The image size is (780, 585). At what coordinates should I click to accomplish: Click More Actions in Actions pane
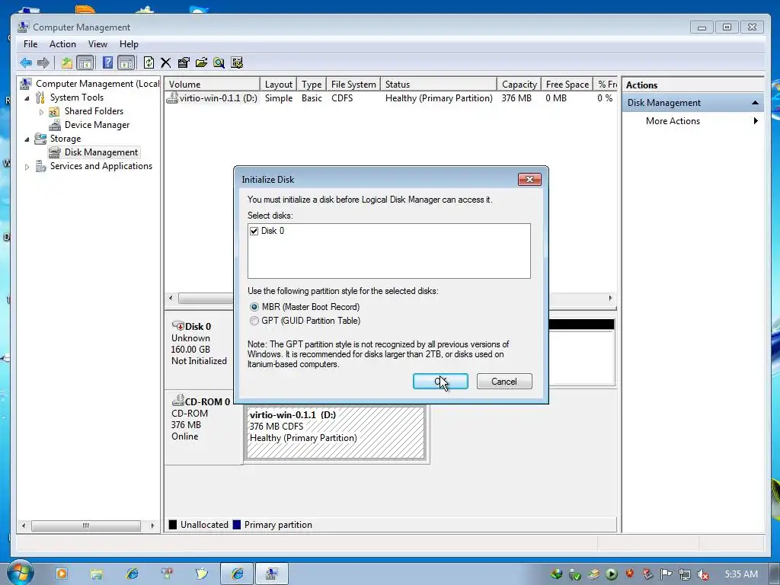tap(673, 121)
